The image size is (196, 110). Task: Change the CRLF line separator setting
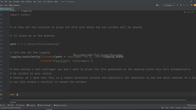167,108
